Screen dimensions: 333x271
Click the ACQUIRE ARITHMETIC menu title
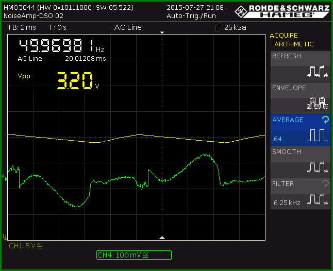coord(292,40)
